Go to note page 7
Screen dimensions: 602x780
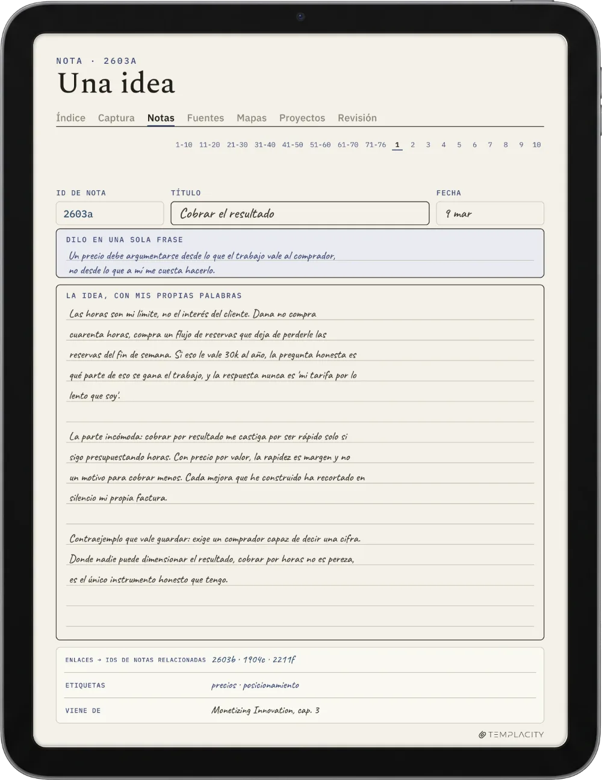[x=490, y=145]
